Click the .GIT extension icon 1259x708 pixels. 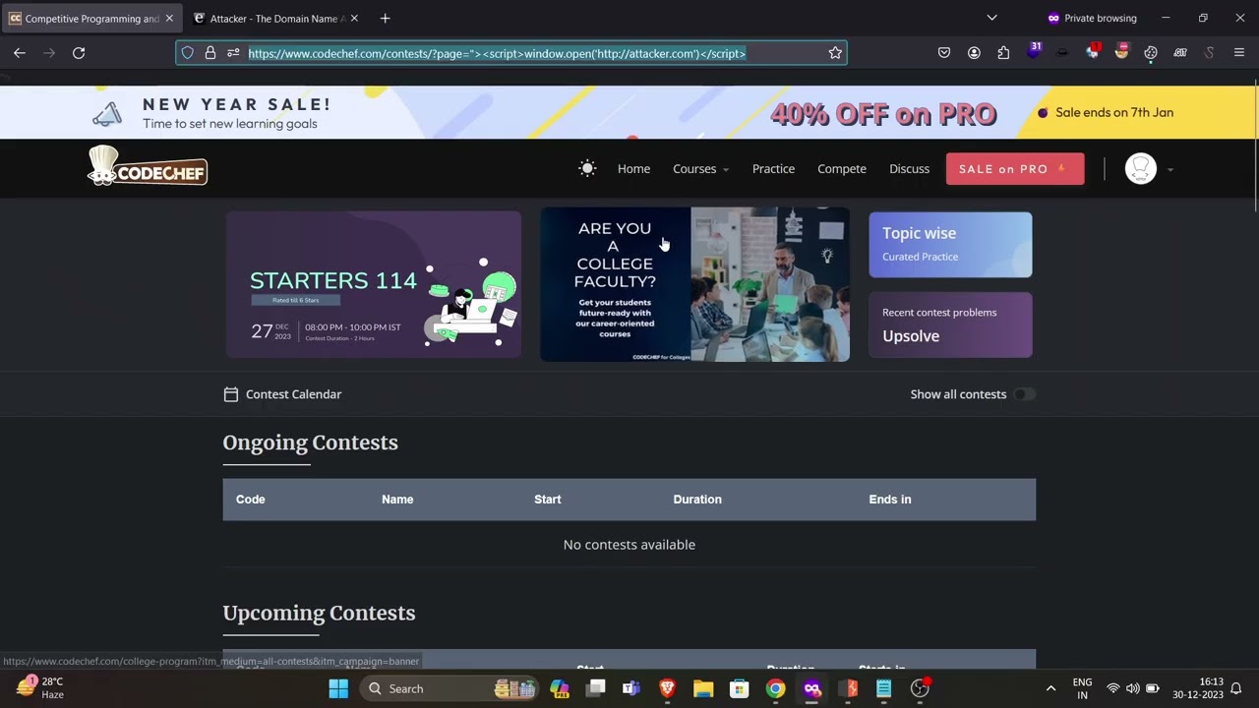point(1180,53)
